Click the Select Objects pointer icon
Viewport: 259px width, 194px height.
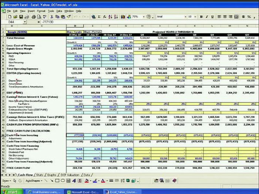[x=15, y=181]
